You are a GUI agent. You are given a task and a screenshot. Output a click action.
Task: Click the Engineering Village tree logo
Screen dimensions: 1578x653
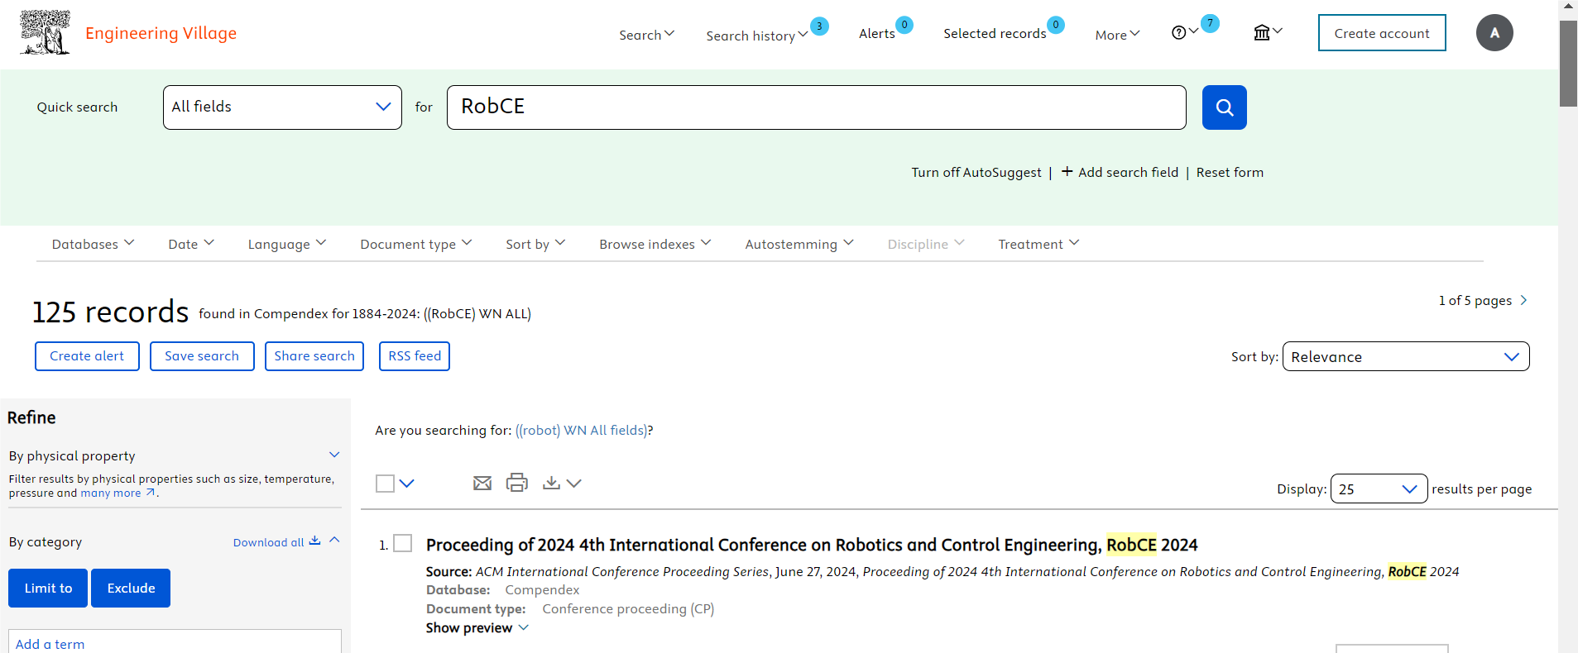(45, 32)
